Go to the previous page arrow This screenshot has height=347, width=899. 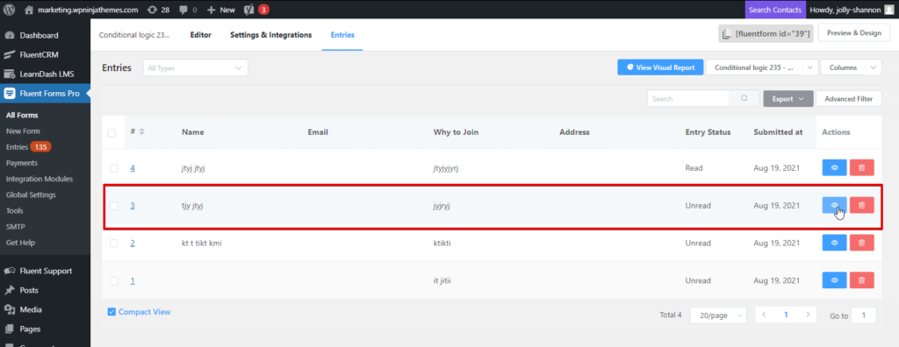pyautogui.click(x=765, y=315)
